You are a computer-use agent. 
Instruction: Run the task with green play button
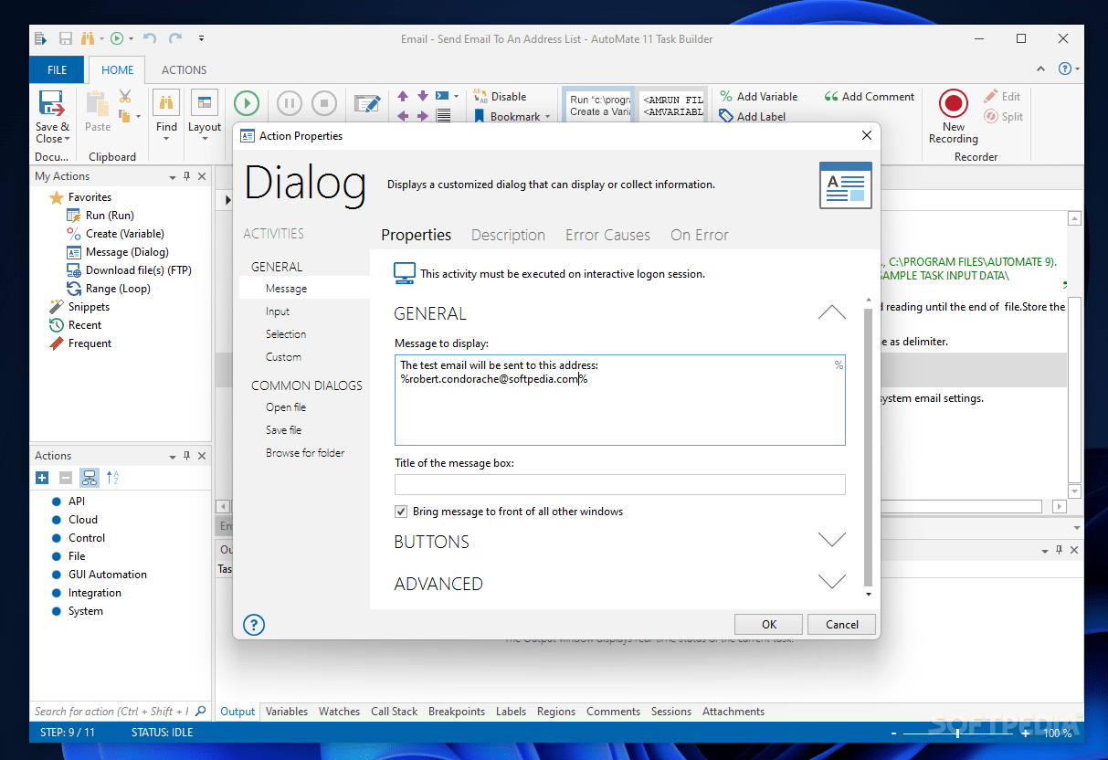(247, 103)
